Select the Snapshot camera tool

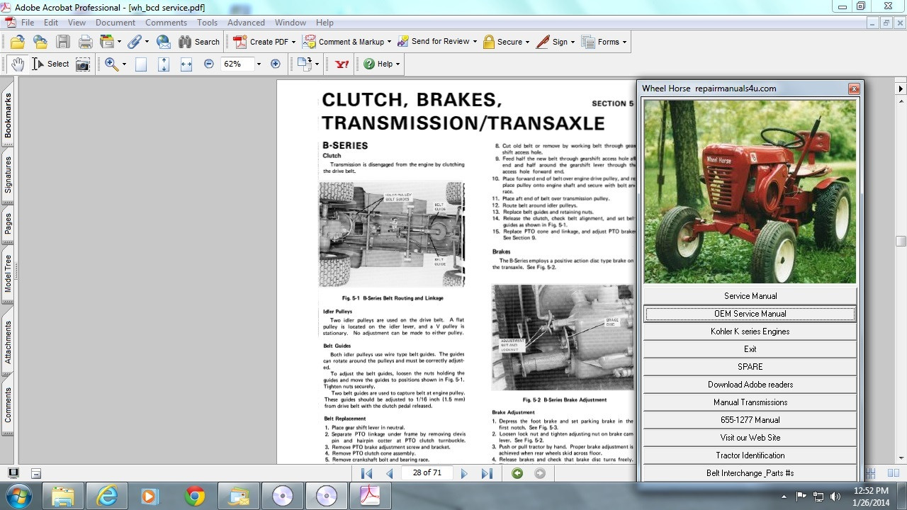pos(83,64)
